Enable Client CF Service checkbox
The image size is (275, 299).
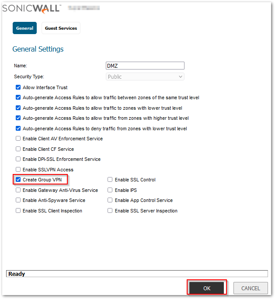tap(18, 149)
